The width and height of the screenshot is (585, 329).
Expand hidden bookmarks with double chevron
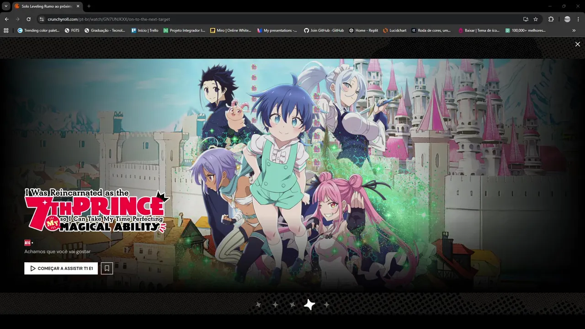[574, 31]
